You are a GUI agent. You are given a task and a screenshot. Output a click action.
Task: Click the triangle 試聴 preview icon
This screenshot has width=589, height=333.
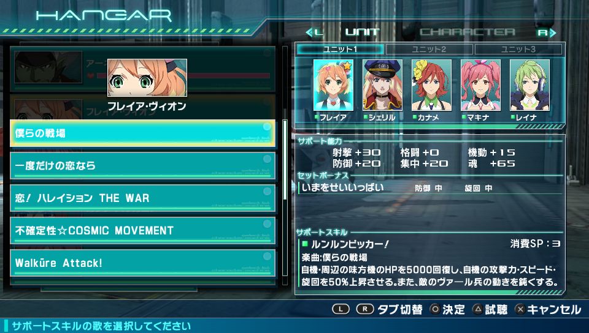click(477, 309)
